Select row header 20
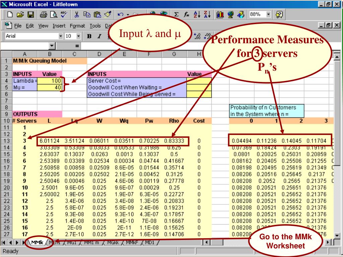Viewport: 343px width, 257px height. pos(7,187)
